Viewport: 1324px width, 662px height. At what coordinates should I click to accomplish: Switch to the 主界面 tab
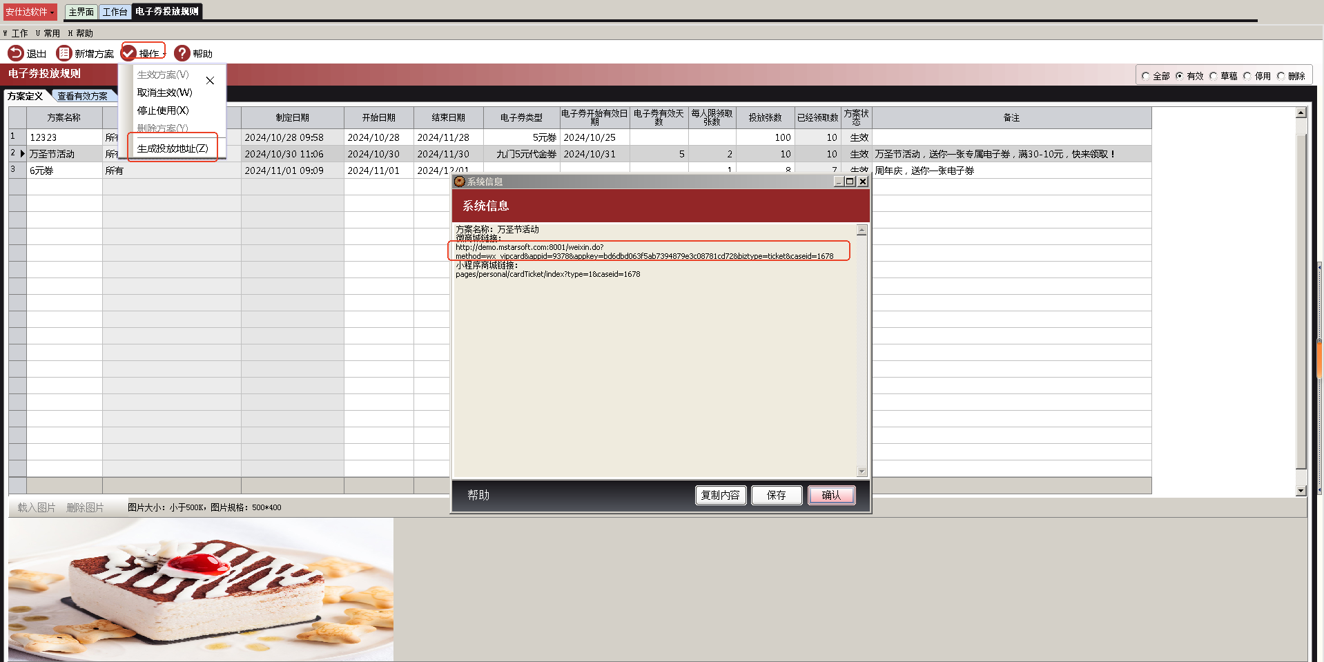[x=81, y=12]
